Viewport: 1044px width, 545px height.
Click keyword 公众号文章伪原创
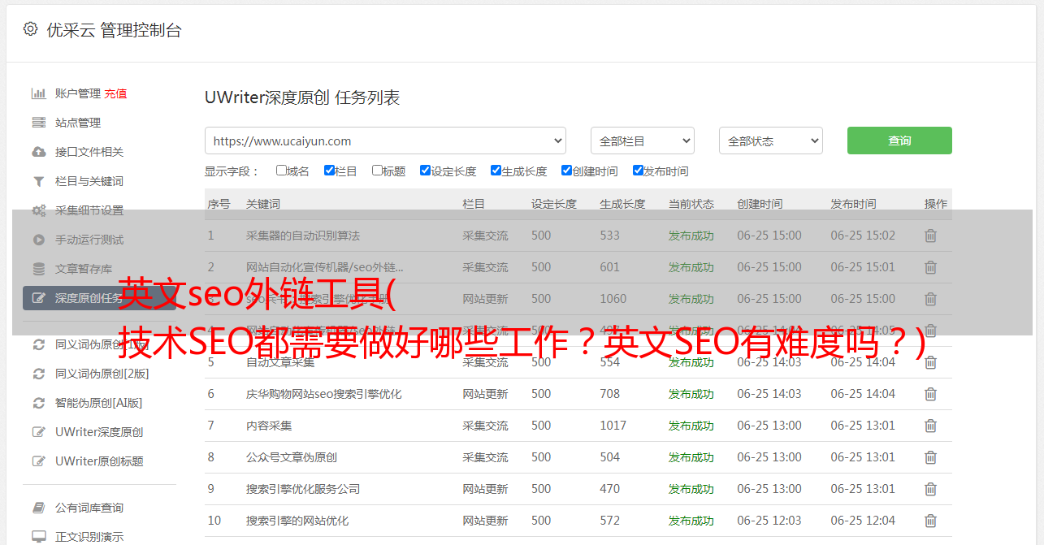coord(292,457)
